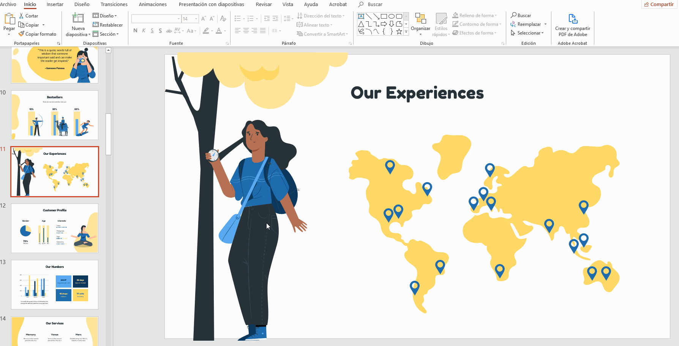Open Estilos rápidos gallery
This screenshot has height=346, width=679.
click(x=441, y=25)
